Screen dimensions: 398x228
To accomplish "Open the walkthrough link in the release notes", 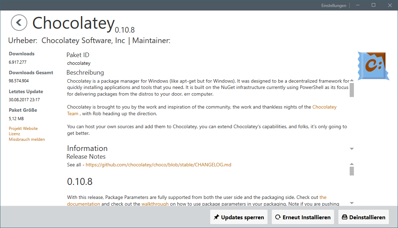I will coord(155,203).
